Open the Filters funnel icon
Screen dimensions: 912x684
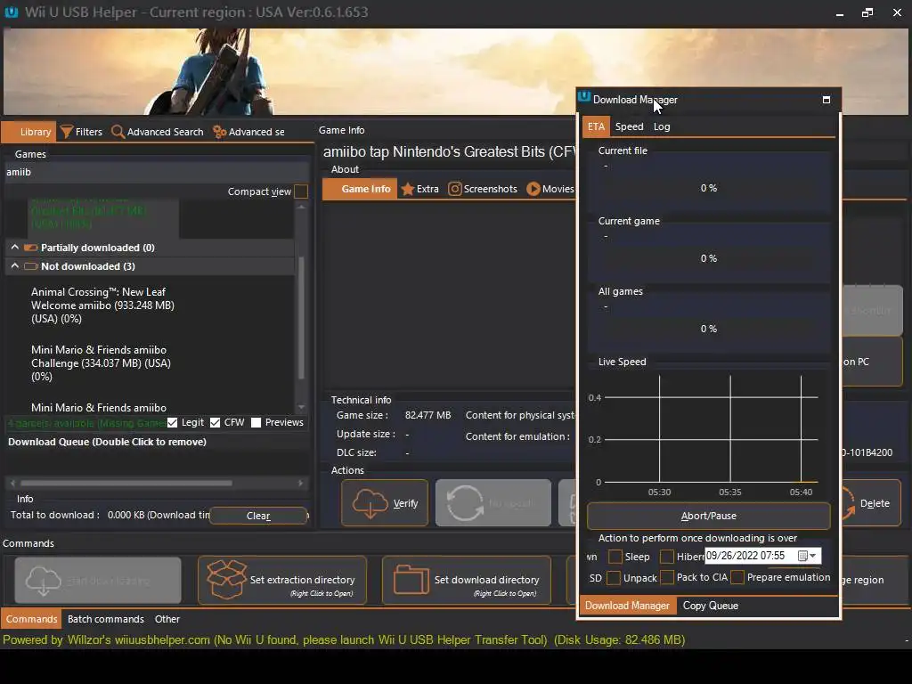67,132
